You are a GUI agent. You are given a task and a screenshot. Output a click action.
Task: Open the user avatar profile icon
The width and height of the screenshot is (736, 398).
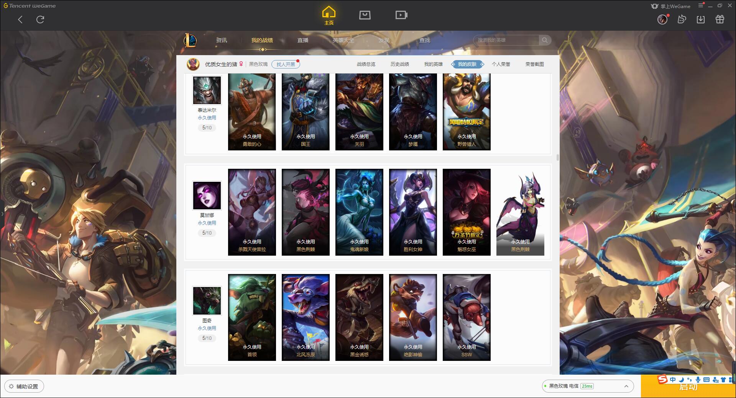pyautogui.click(x=662, y=19)
